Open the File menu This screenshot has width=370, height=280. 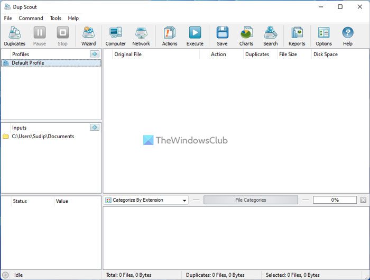8,18
